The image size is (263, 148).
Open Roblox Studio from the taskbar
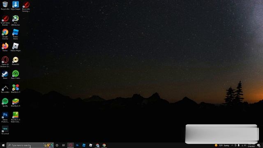(84, 145)
